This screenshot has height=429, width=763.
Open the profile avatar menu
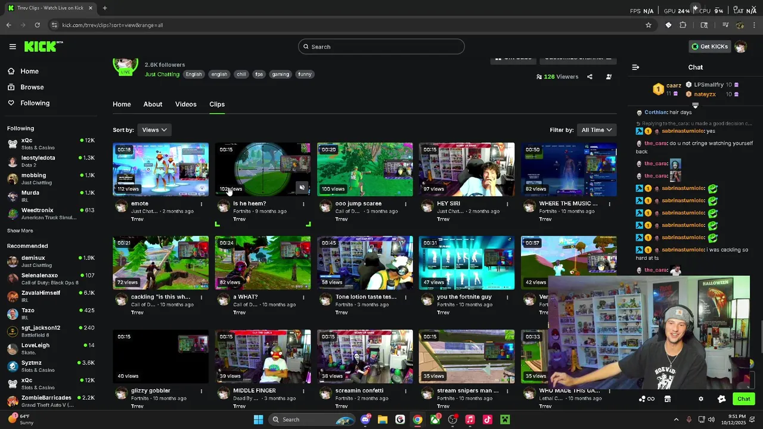[740, 46]
